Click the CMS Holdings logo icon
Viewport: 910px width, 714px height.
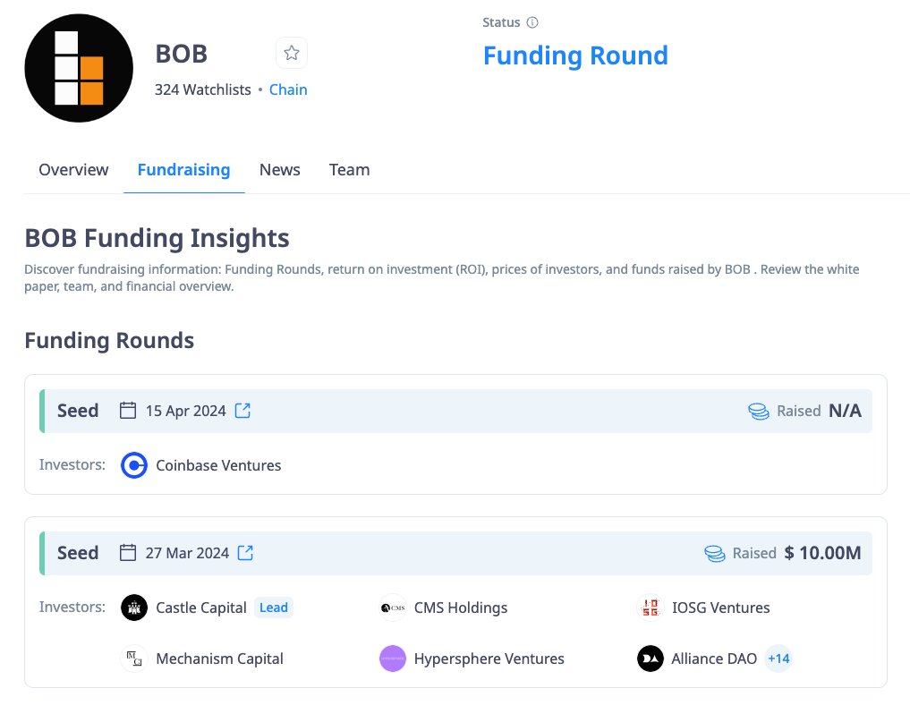click(x=393, y=608)
